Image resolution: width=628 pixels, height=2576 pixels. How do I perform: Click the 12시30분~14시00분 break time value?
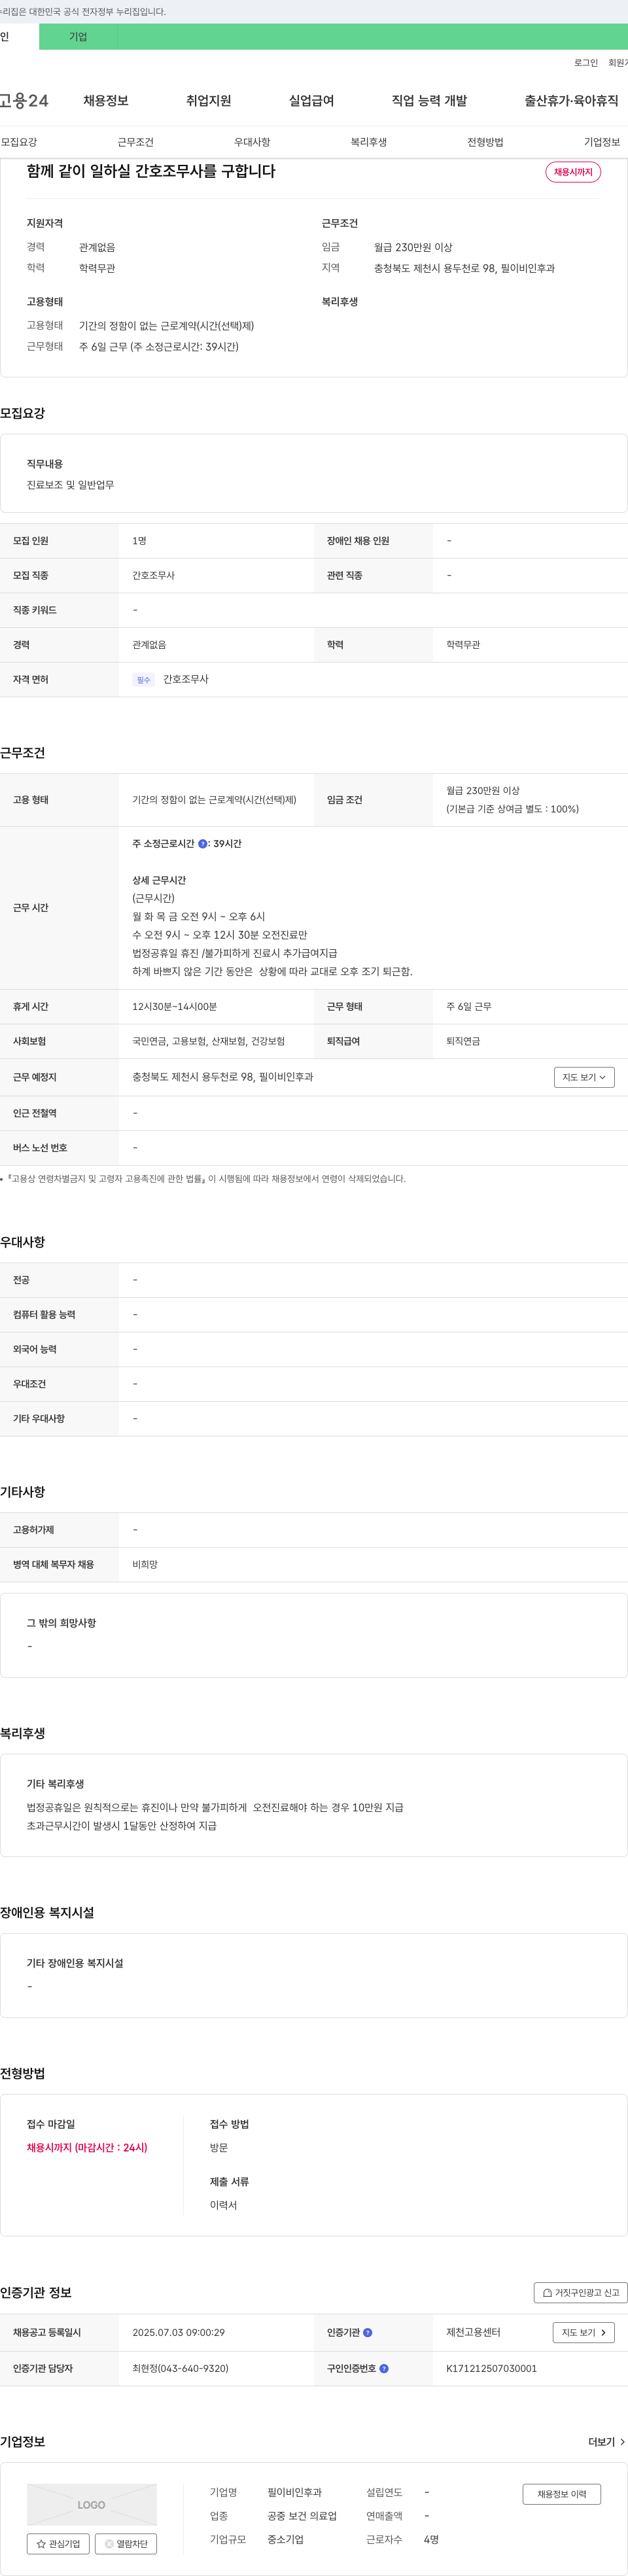point(174,1006)
